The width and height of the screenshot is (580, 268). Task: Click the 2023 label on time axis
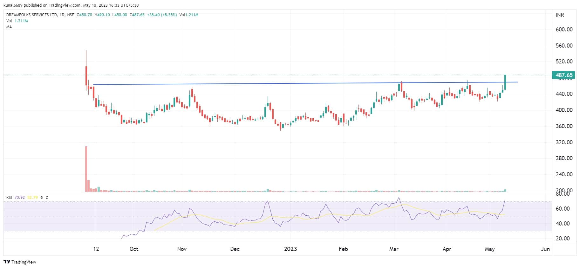click(x=290, y=249)
